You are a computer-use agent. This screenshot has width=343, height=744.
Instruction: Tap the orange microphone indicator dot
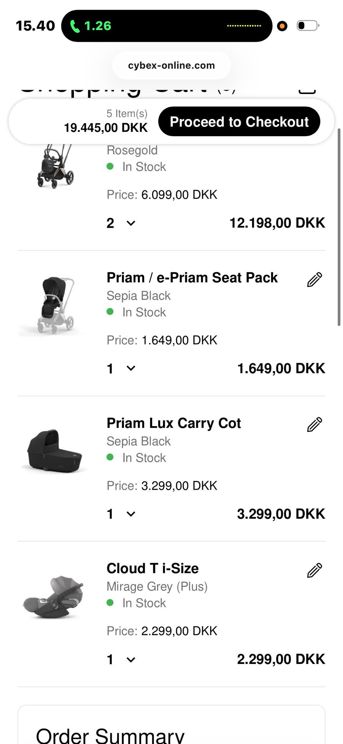[x=282, y=26]
